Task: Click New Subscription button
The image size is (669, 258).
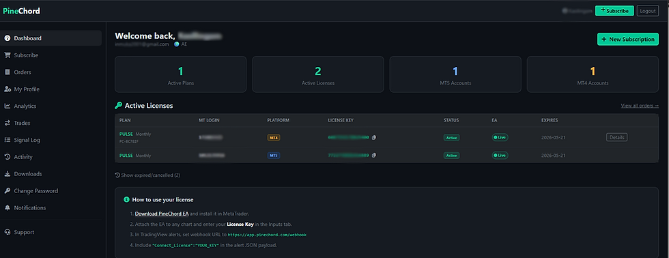Action: tap(627, 39)
